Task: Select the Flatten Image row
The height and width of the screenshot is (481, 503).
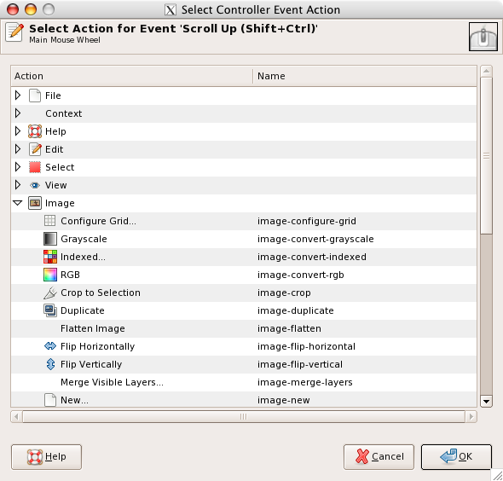Action: [x=244, y=328]
